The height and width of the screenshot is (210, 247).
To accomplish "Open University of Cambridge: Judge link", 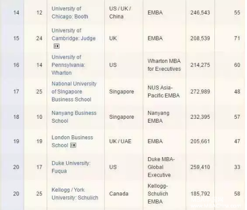I will pyautogui.click(x=74, y=34).
